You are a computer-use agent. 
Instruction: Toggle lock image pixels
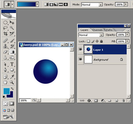[x=93, y=41]
